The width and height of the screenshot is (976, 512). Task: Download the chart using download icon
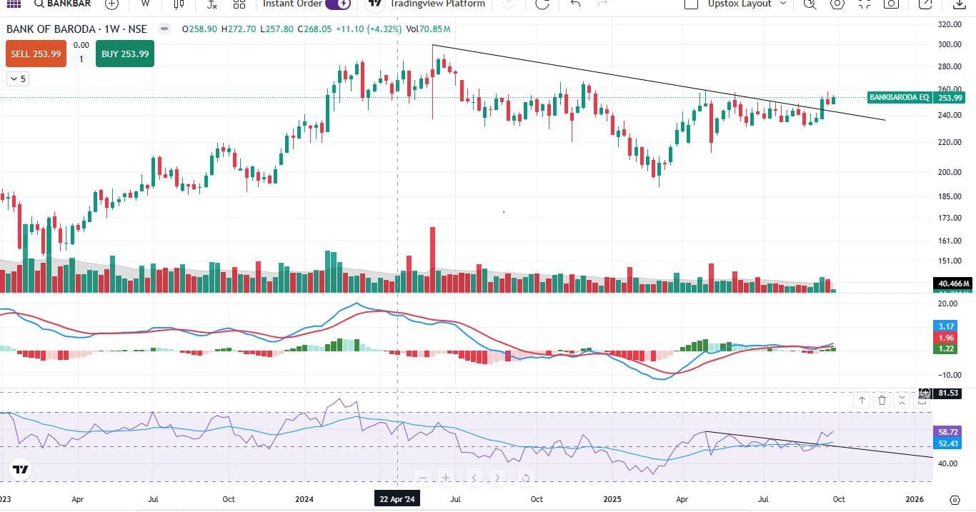(x=960, y=4)
